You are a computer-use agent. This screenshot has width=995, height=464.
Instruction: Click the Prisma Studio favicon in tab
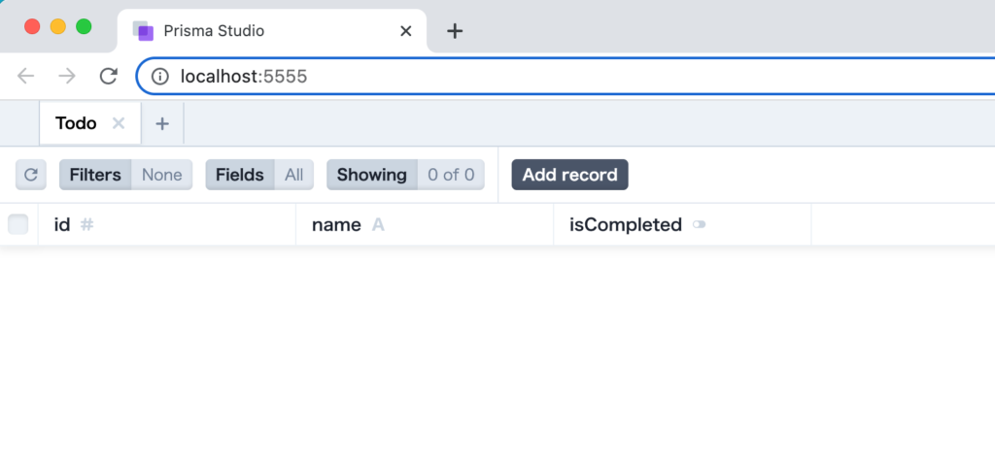click(143, 30)
